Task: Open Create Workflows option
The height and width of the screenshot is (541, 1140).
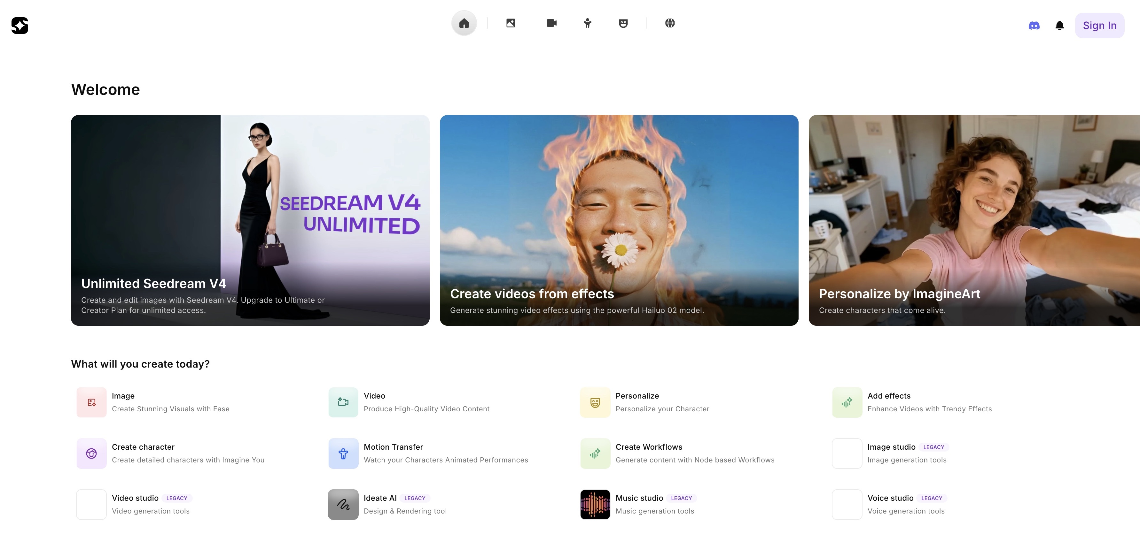Action: click(x=648, y=447)
